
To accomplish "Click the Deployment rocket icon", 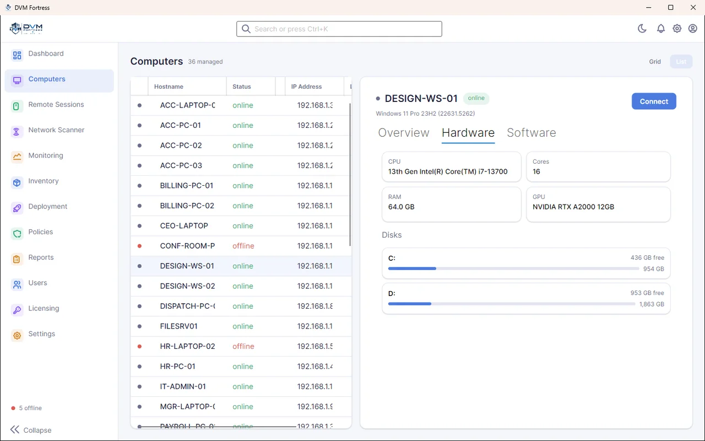I will coord(17,208).
